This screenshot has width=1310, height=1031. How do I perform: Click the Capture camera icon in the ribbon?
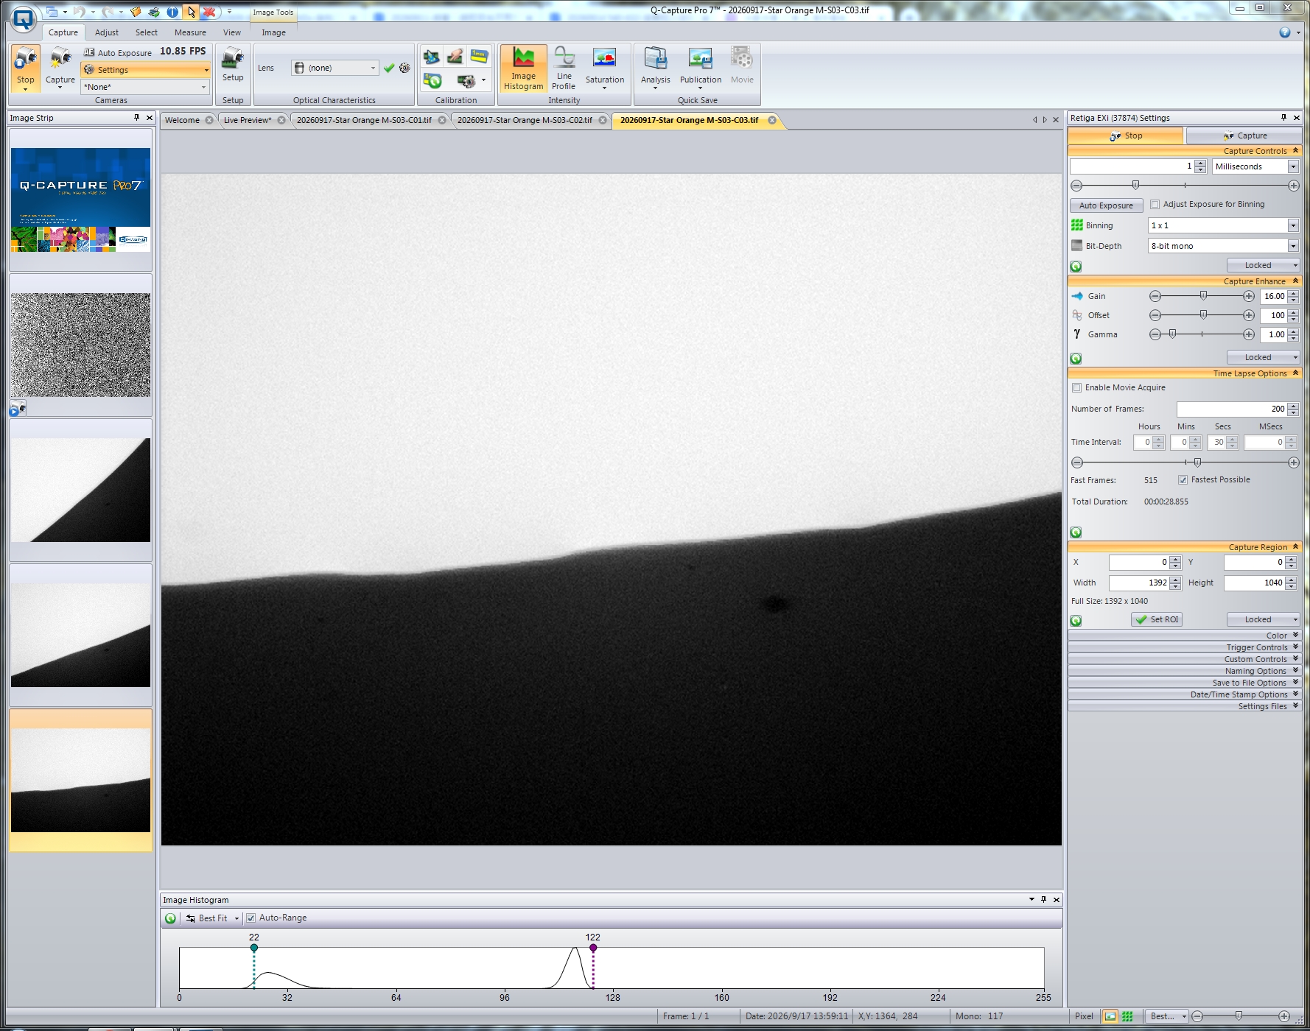(60, 59)
